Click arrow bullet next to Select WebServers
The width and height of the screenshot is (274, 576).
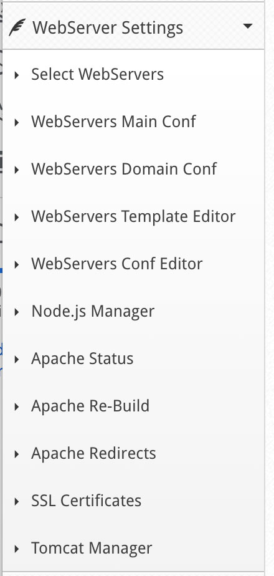[x=17, y=75]
